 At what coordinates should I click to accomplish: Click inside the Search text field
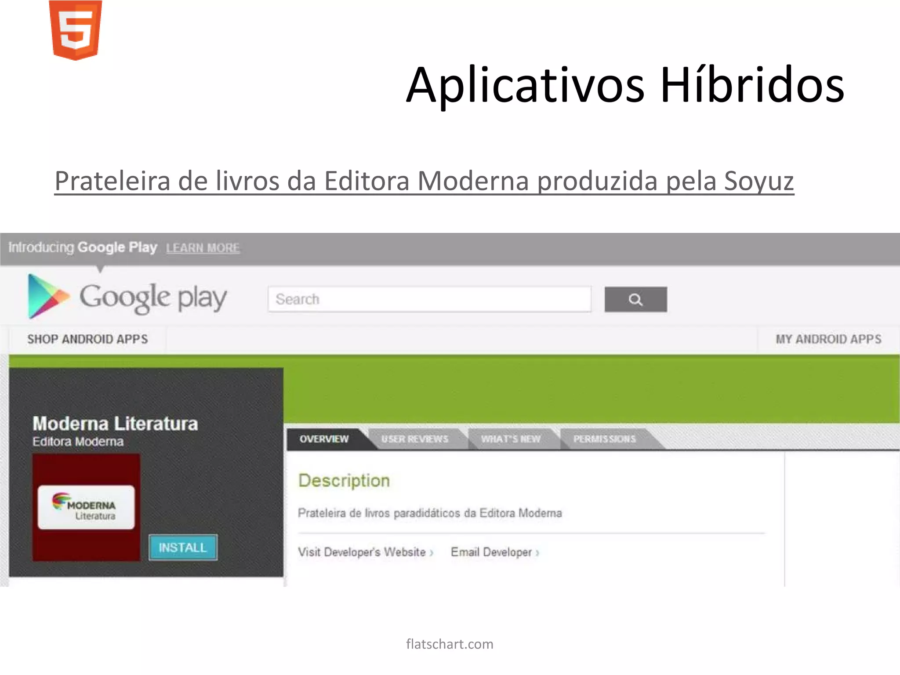(429, 299)
